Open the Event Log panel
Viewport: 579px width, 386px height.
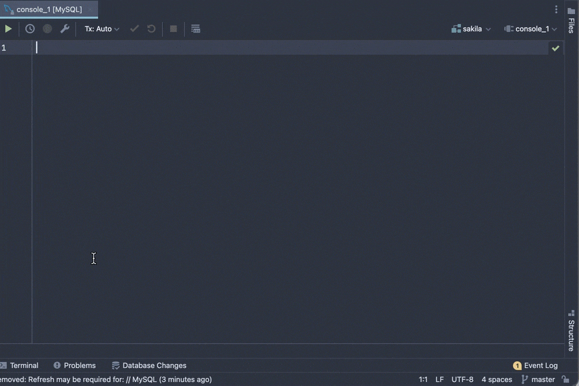(535, 365)
